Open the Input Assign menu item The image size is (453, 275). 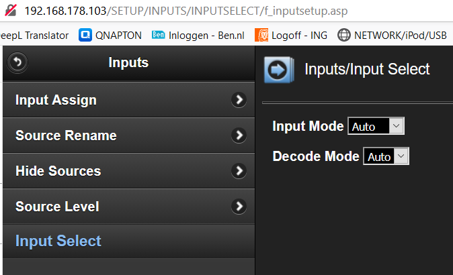click(56, 100)
